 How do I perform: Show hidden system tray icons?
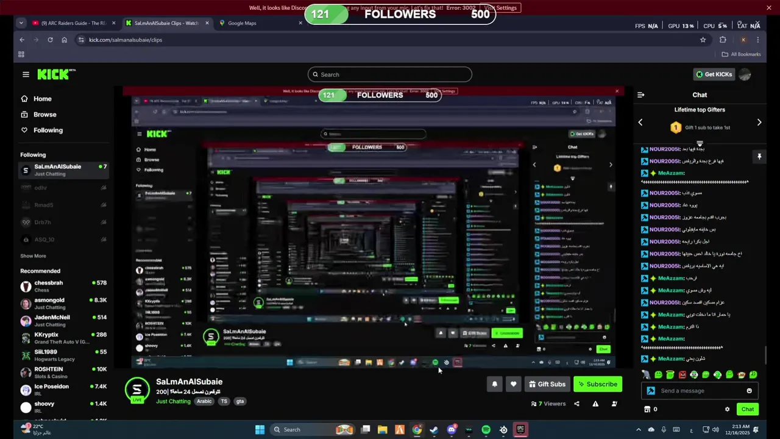click(639, 430)
